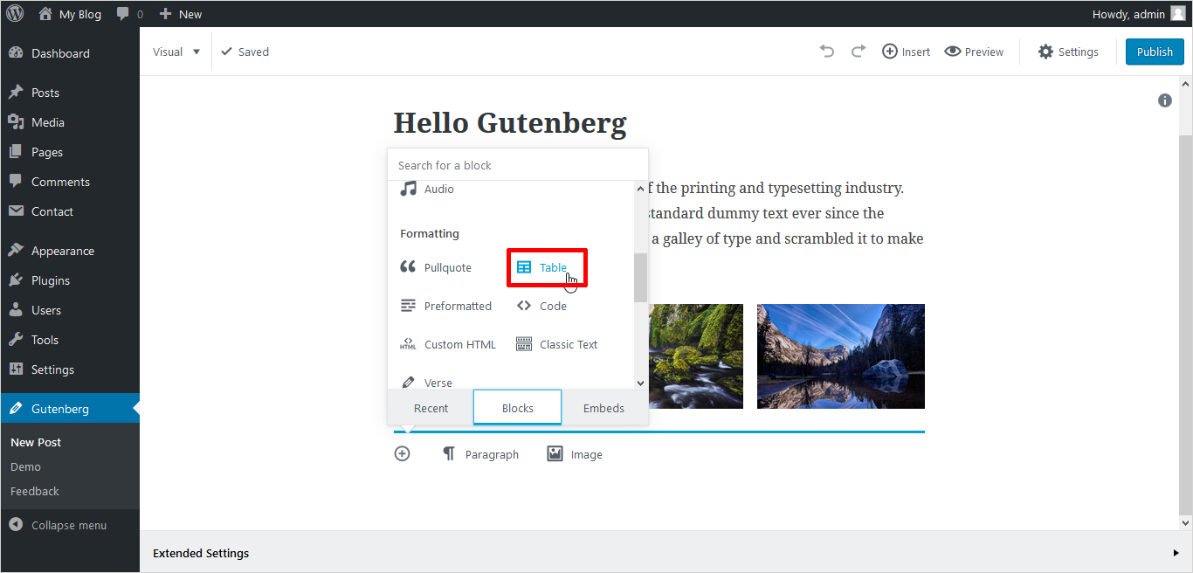This screenshot has height=573, width=1193.
Task: Open the Visual editor mode dropdown
Action: 176,52
